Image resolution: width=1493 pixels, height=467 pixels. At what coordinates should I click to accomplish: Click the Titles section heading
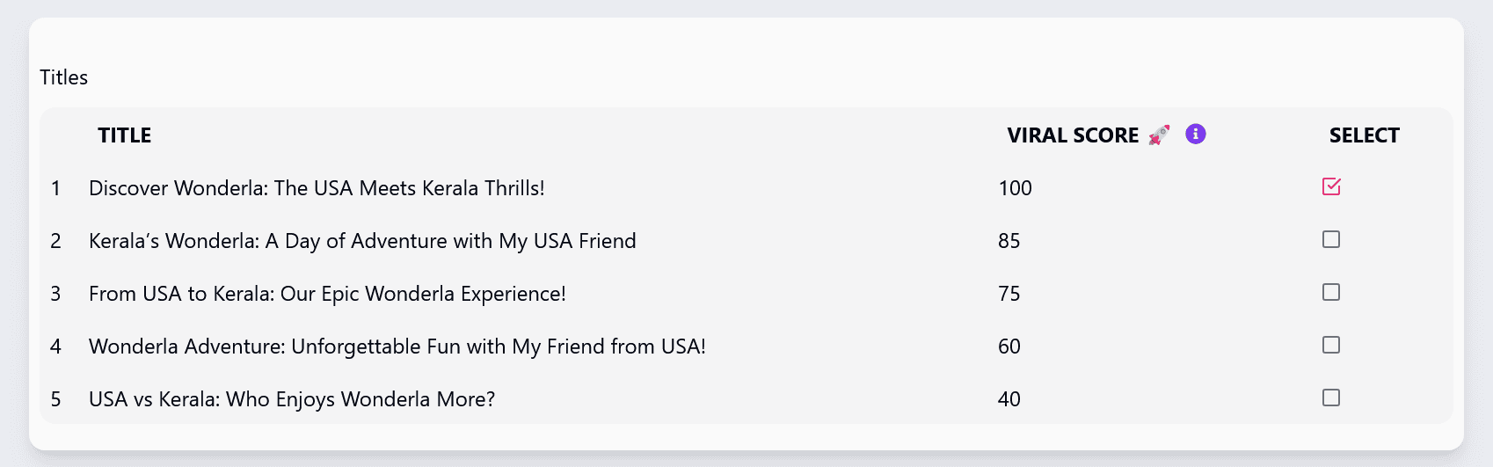tap(64, 77)
